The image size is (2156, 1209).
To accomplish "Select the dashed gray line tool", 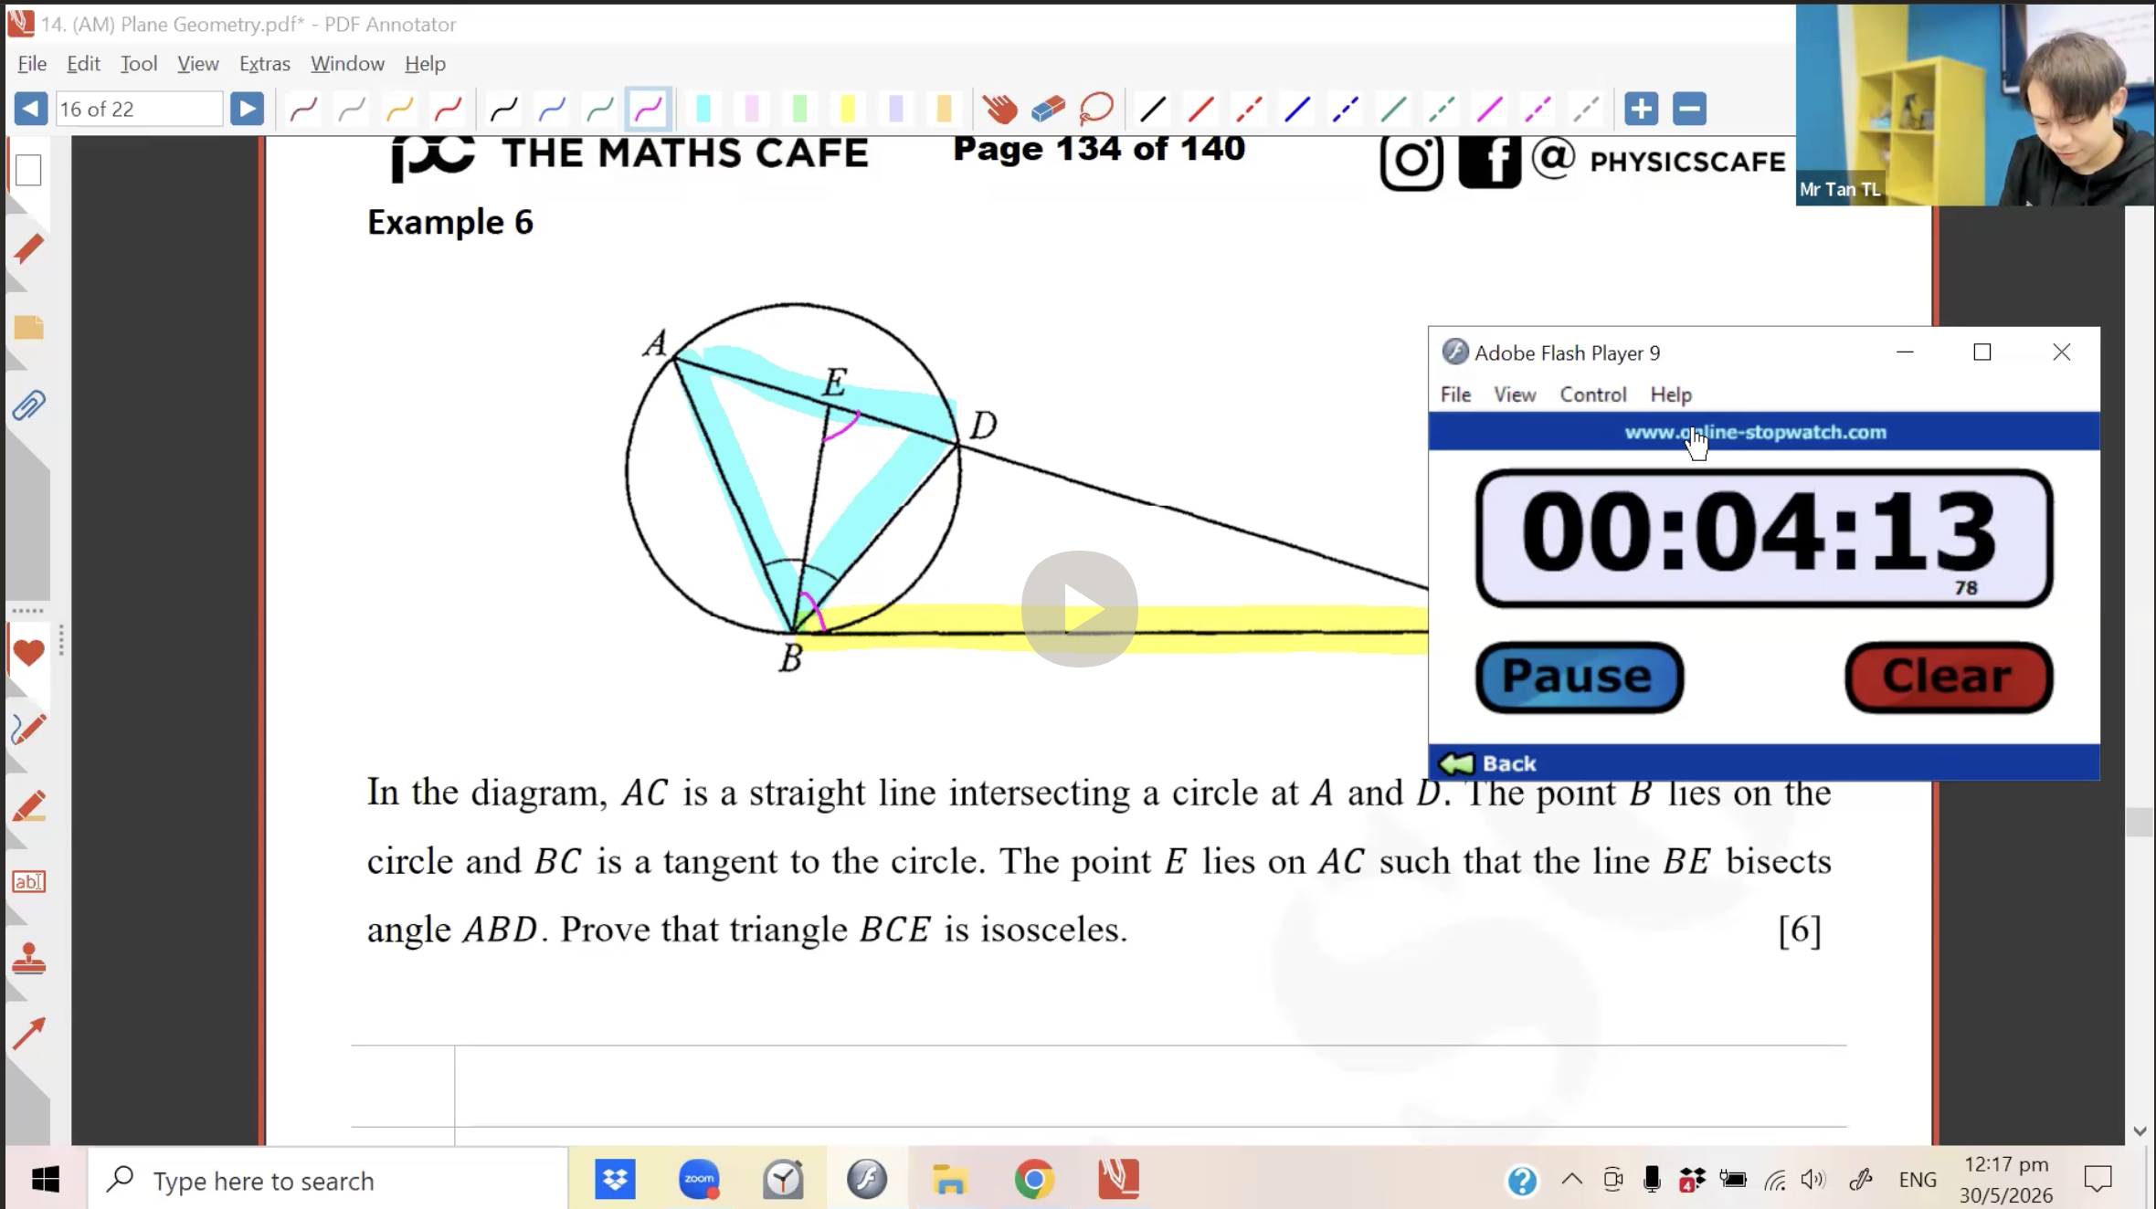I will (x=1586, y=110).
